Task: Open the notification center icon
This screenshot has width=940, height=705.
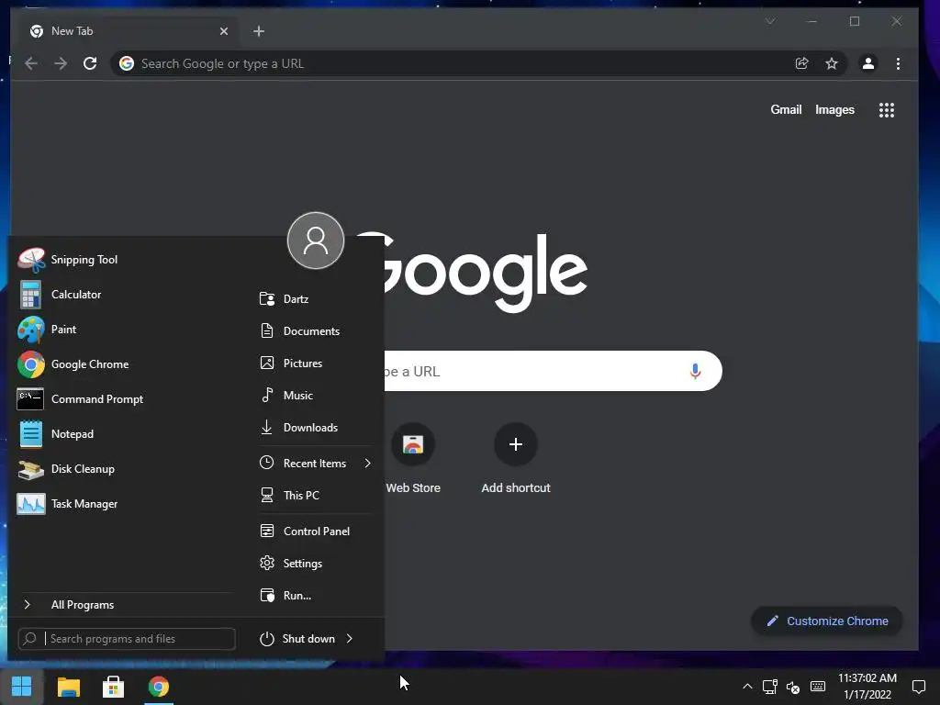Action: tap(918, 687)
